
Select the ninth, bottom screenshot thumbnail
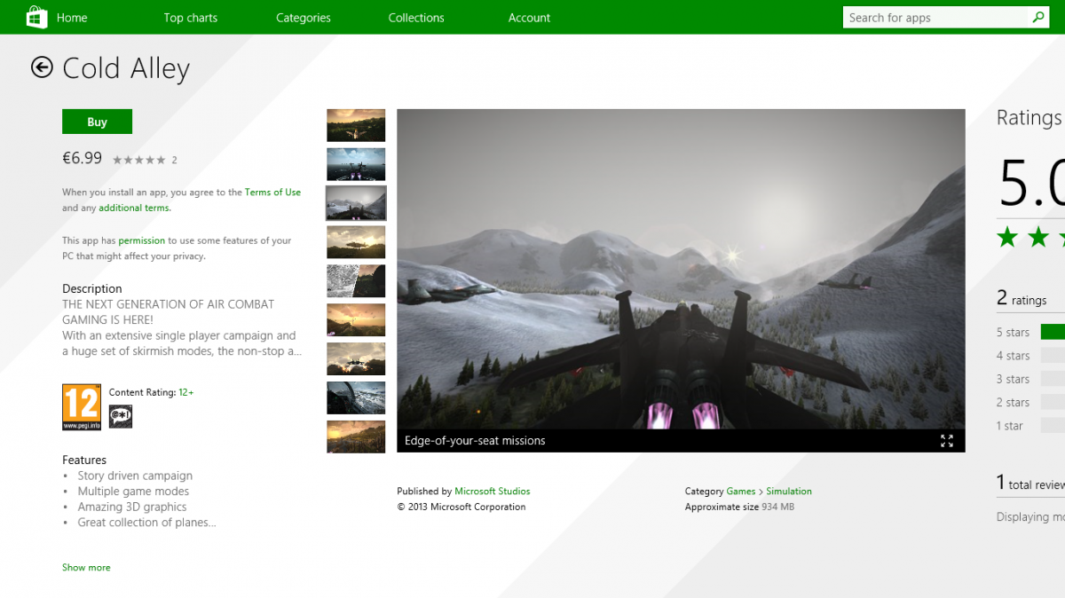pos(356,437)
